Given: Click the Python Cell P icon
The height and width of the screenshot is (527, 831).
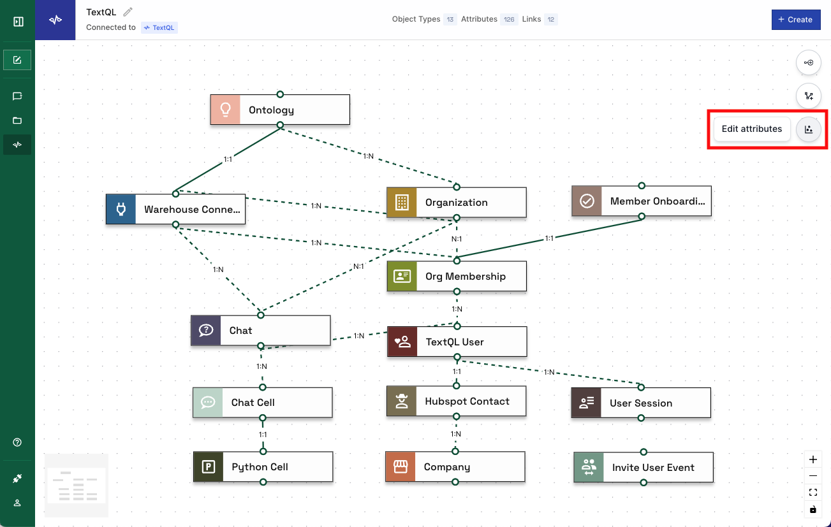Looking at the screenshot, I should (209, 467).
